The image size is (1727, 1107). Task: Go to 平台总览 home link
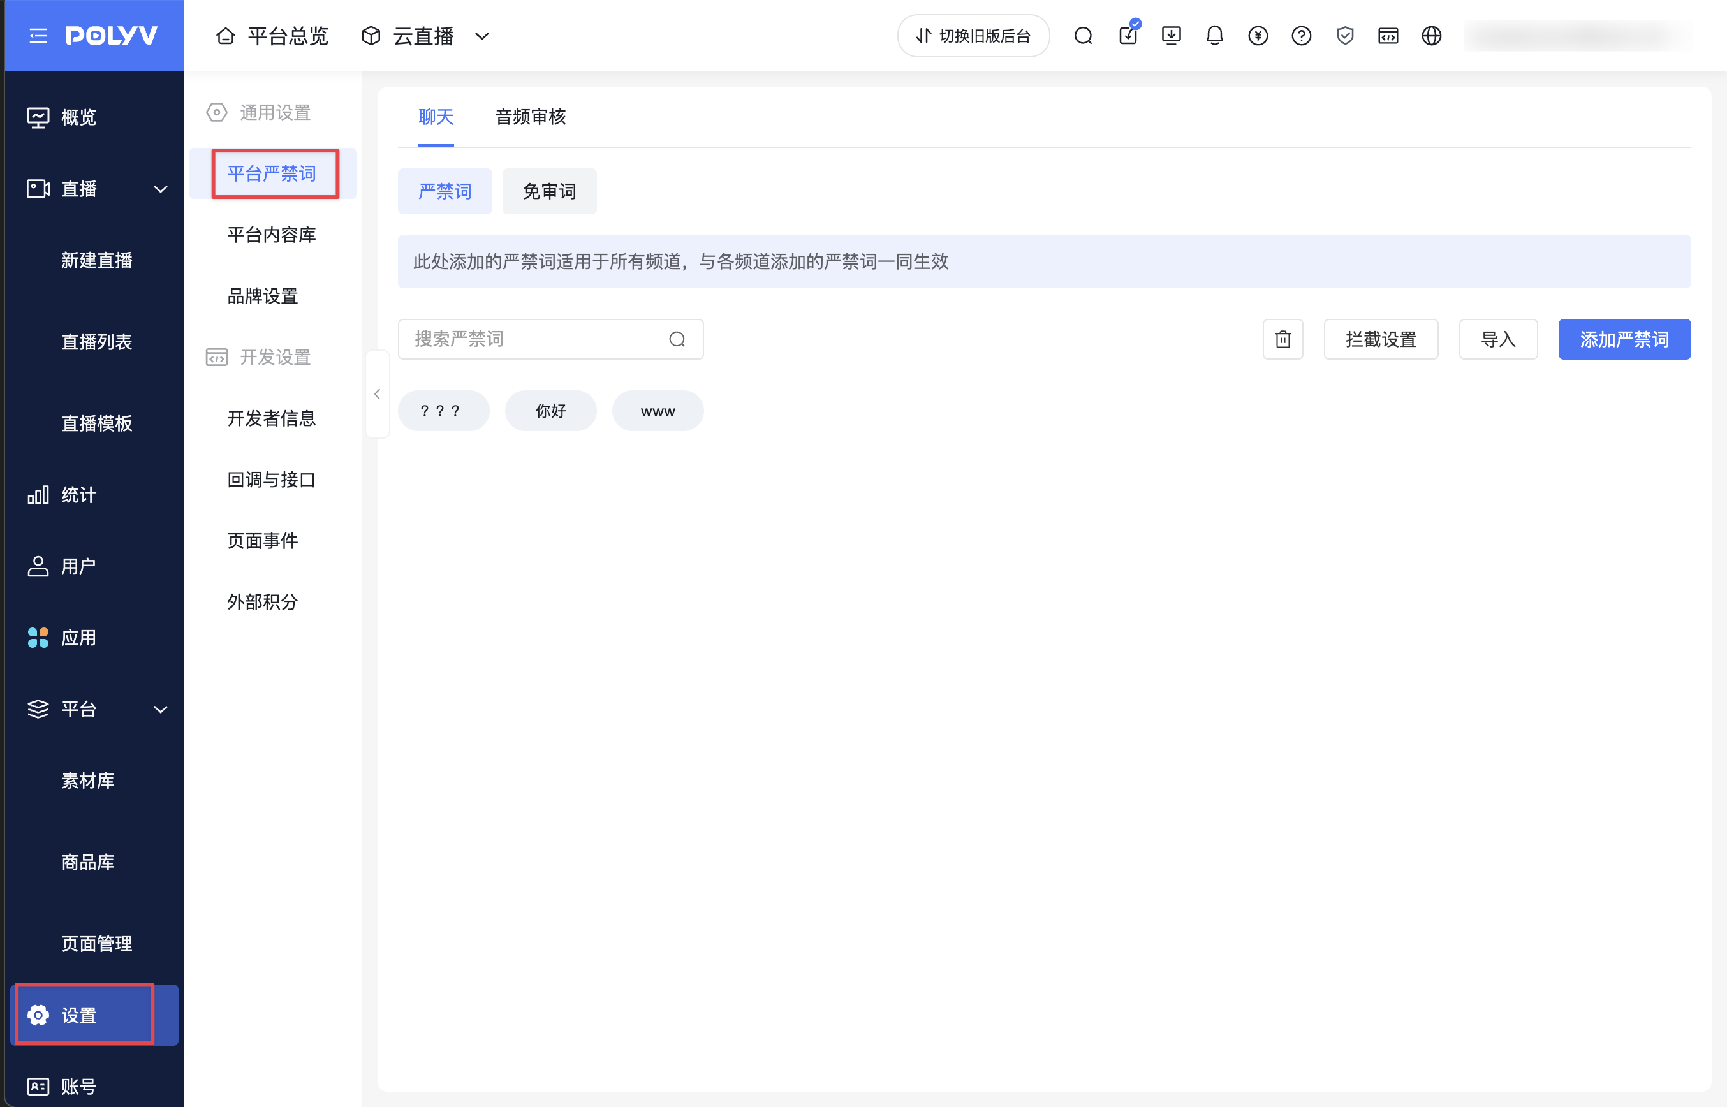point(272,36)
